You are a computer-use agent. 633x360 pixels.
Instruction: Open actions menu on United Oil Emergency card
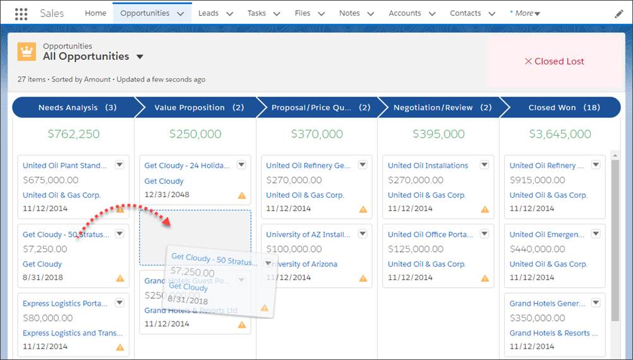tap(596, 234)
